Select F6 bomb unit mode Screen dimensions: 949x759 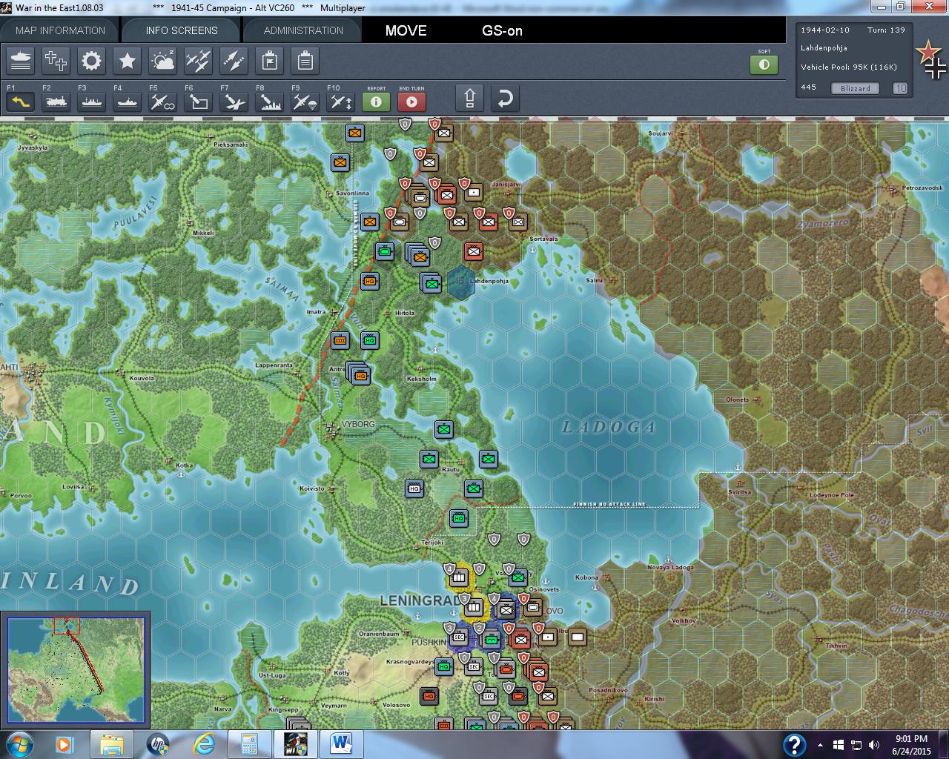[198, 102]
